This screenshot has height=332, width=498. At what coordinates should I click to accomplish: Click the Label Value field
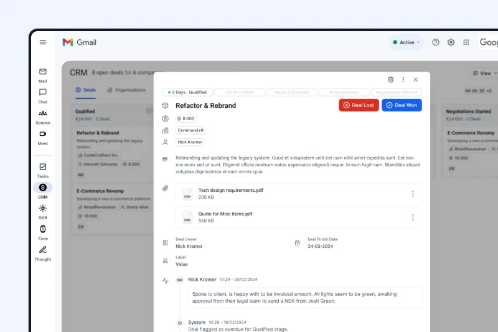tap(182, 261)
